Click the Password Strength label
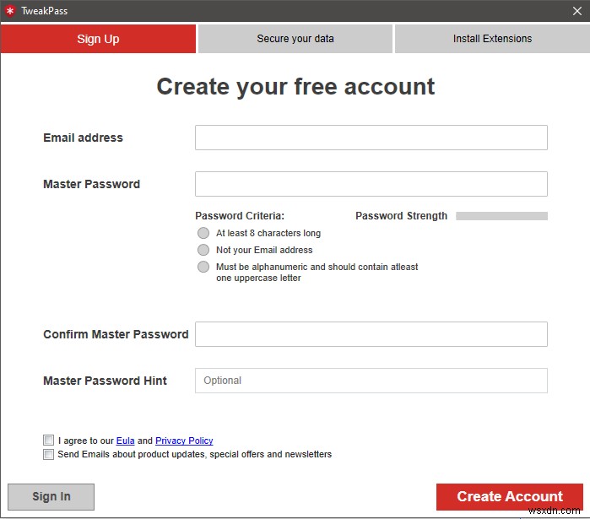590x519 pixels. pos(402,216)
